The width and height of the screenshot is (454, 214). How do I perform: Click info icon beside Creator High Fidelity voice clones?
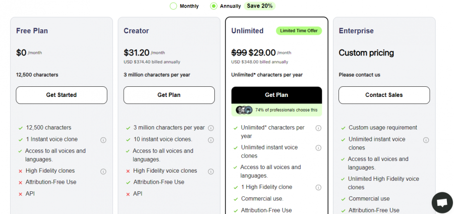[211, 172]
